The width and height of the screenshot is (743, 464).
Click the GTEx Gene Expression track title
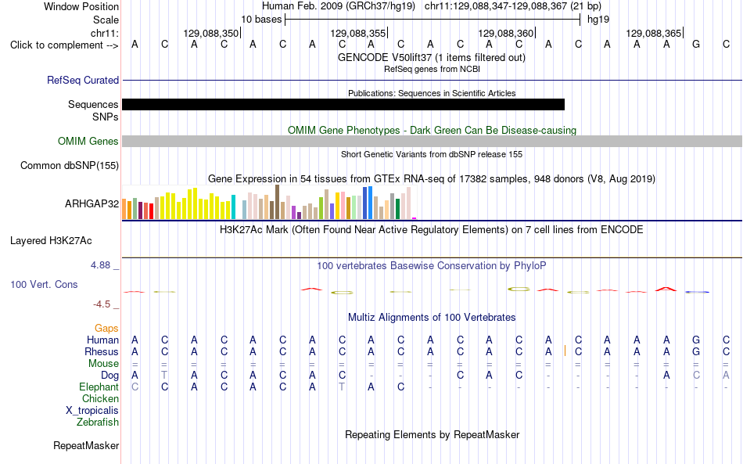click(x=432, y=178)
